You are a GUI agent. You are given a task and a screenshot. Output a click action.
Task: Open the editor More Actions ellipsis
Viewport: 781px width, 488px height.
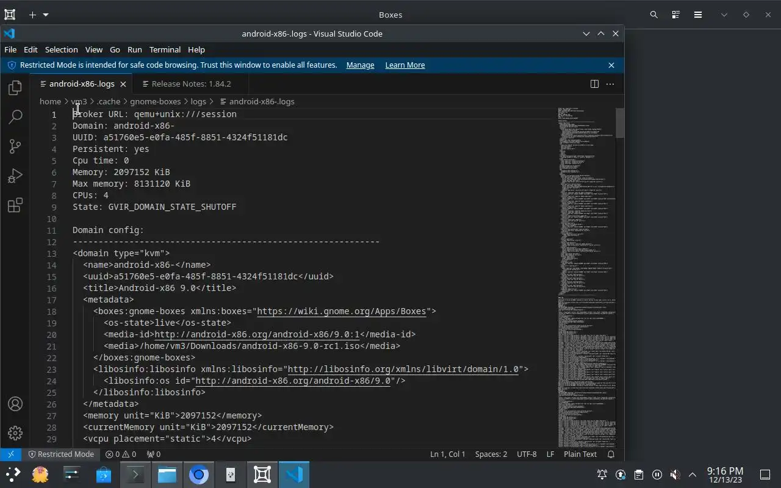point(610,84)
